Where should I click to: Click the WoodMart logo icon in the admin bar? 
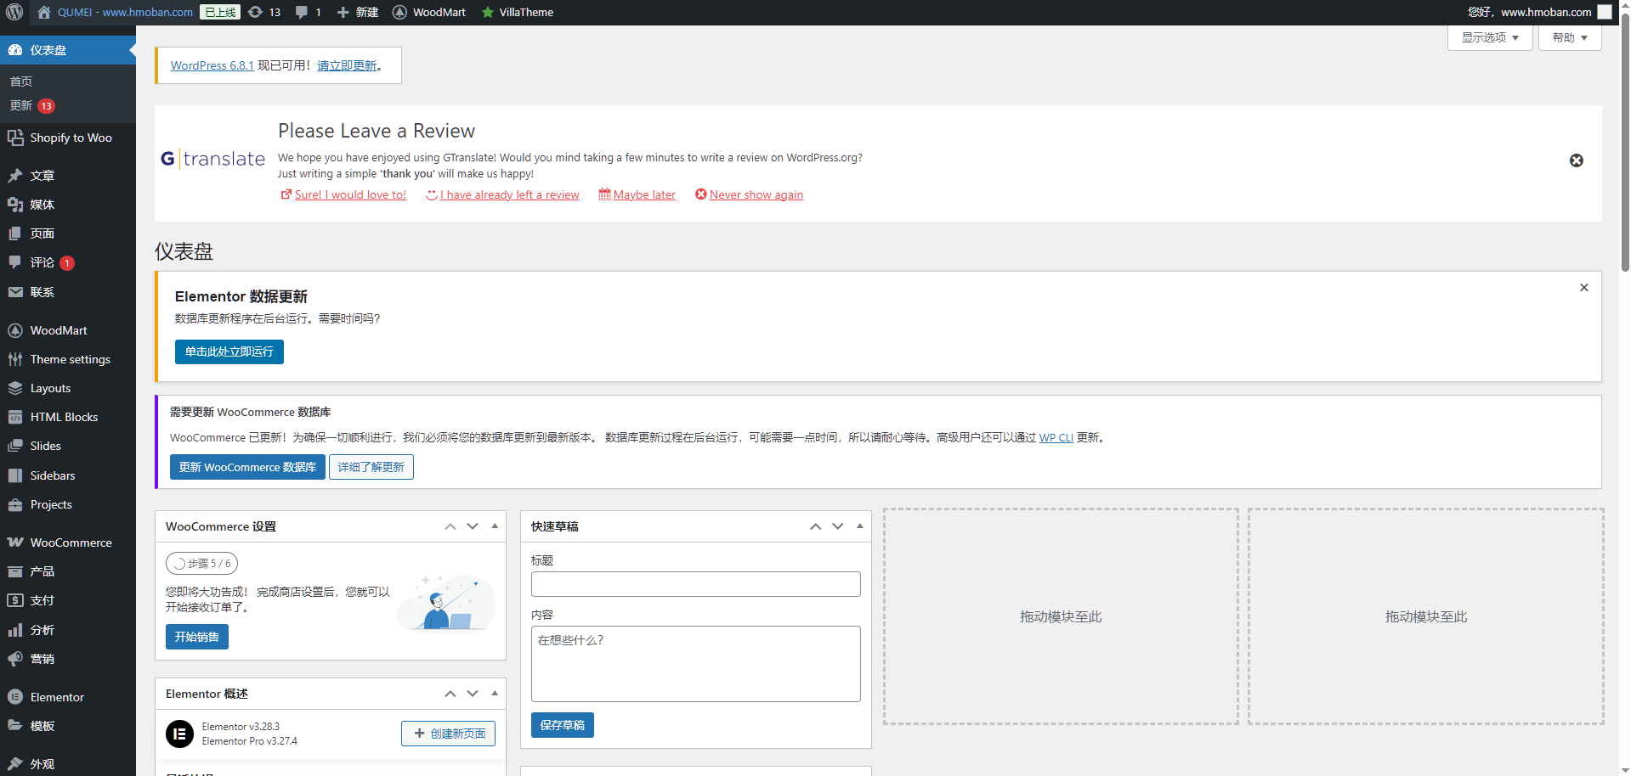point(399,12)
